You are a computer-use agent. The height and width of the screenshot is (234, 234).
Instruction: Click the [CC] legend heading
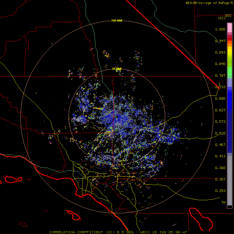pos(222,18)
